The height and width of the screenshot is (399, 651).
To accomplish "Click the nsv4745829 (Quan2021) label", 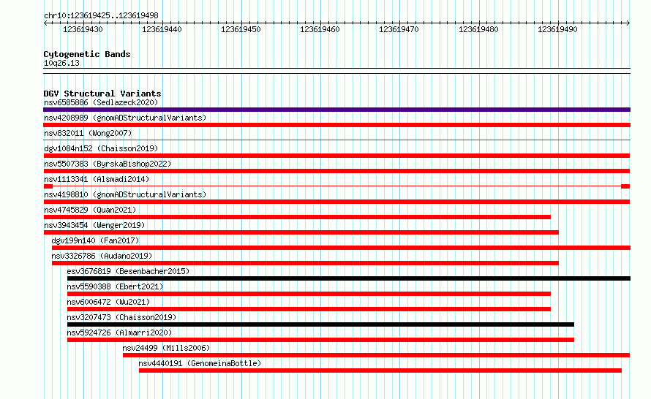I will coord(90,210).
